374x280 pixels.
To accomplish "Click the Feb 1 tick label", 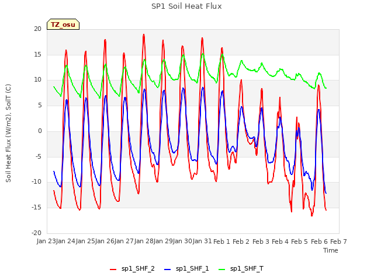I will tap(221, 242).
